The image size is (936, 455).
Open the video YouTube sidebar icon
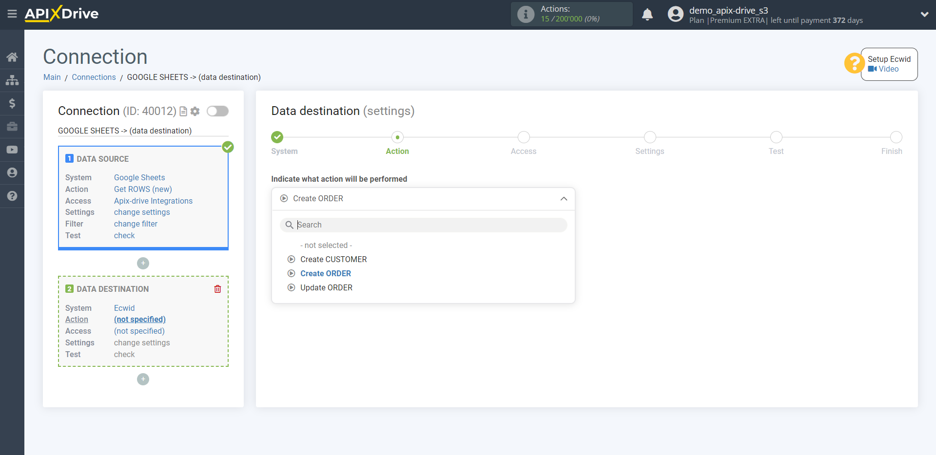pos(12,150)
